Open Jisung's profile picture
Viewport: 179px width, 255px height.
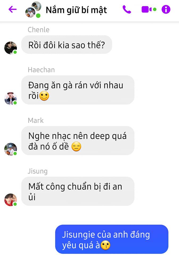coord(11,200)
